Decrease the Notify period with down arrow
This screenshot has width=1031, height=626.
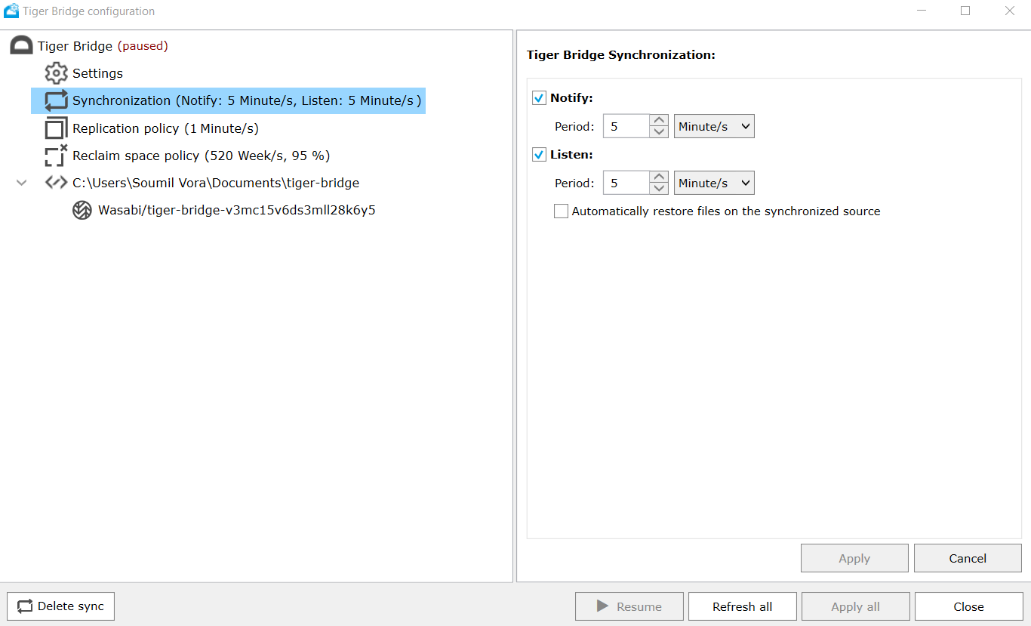659,132
